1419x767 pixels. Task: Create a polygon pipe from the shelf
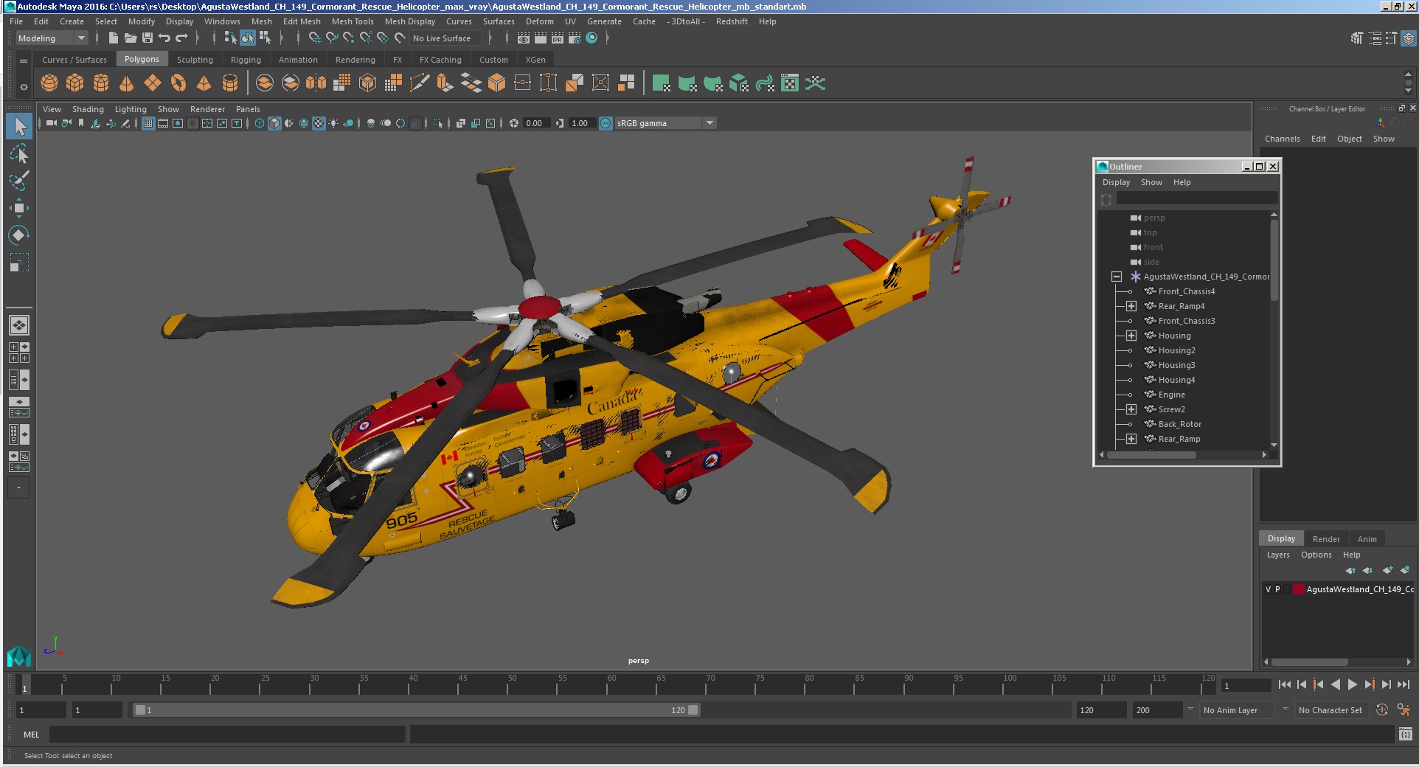(230, 83)
